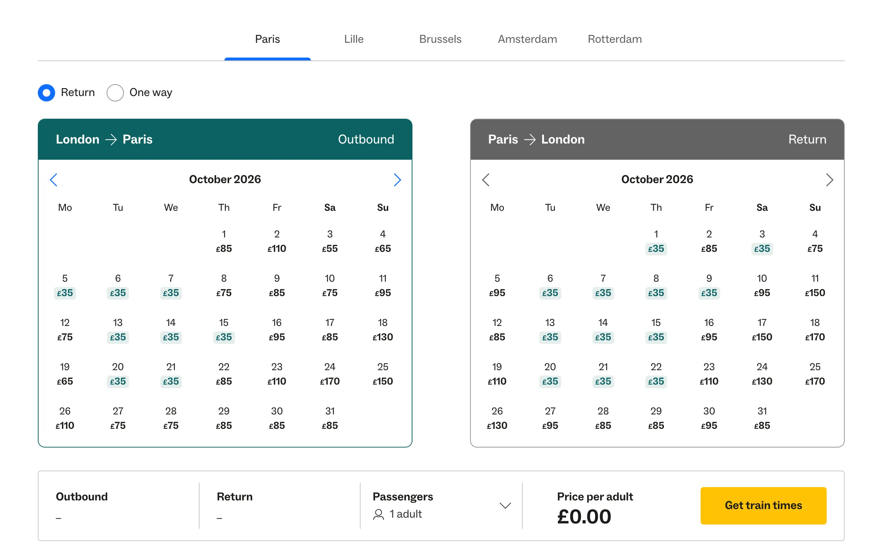Viewport: 889px width, 554px height.
Task: Pick outbound 5 October at £35
Action: pyautogui.click(x=65, y=286)
